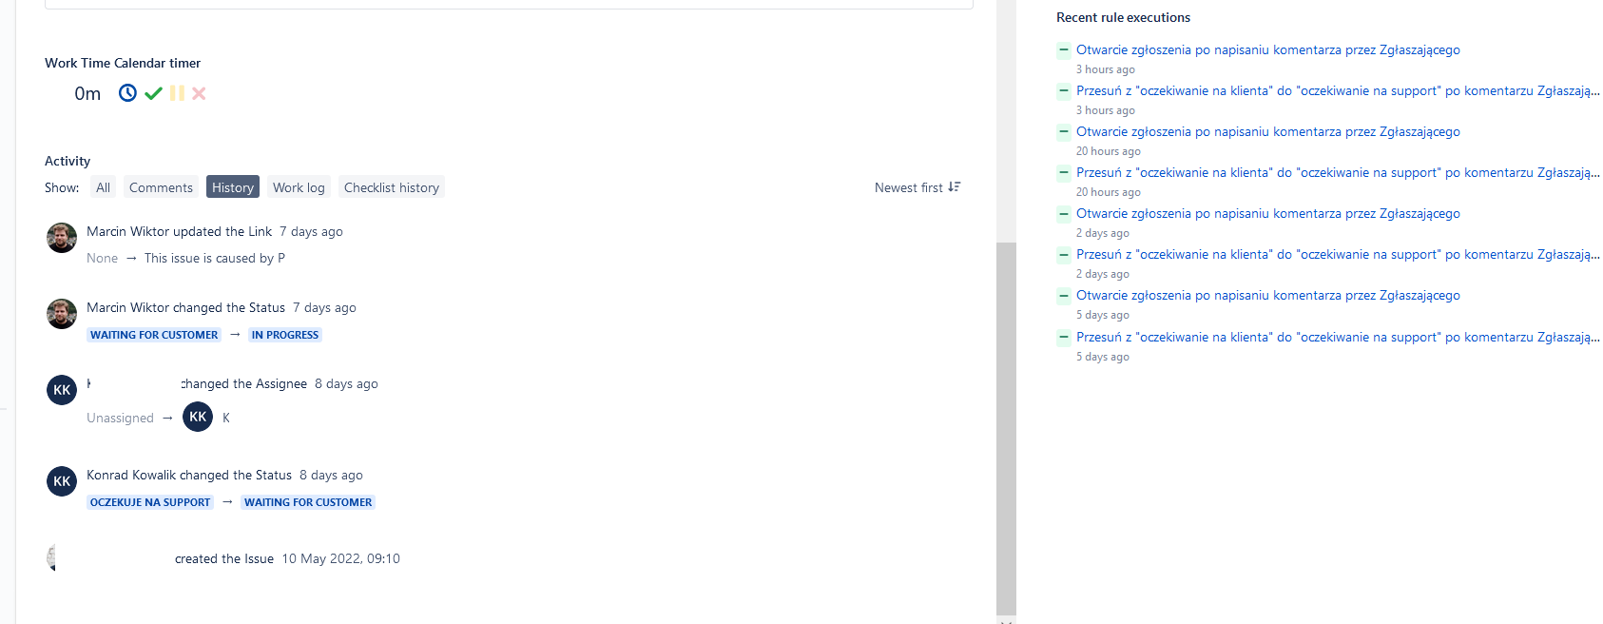Viewport: 1603px width, 624px height.
Task: Click status icon of 'Przesuń' rule 2 days ago
Action: click(x=1064, y=254)
